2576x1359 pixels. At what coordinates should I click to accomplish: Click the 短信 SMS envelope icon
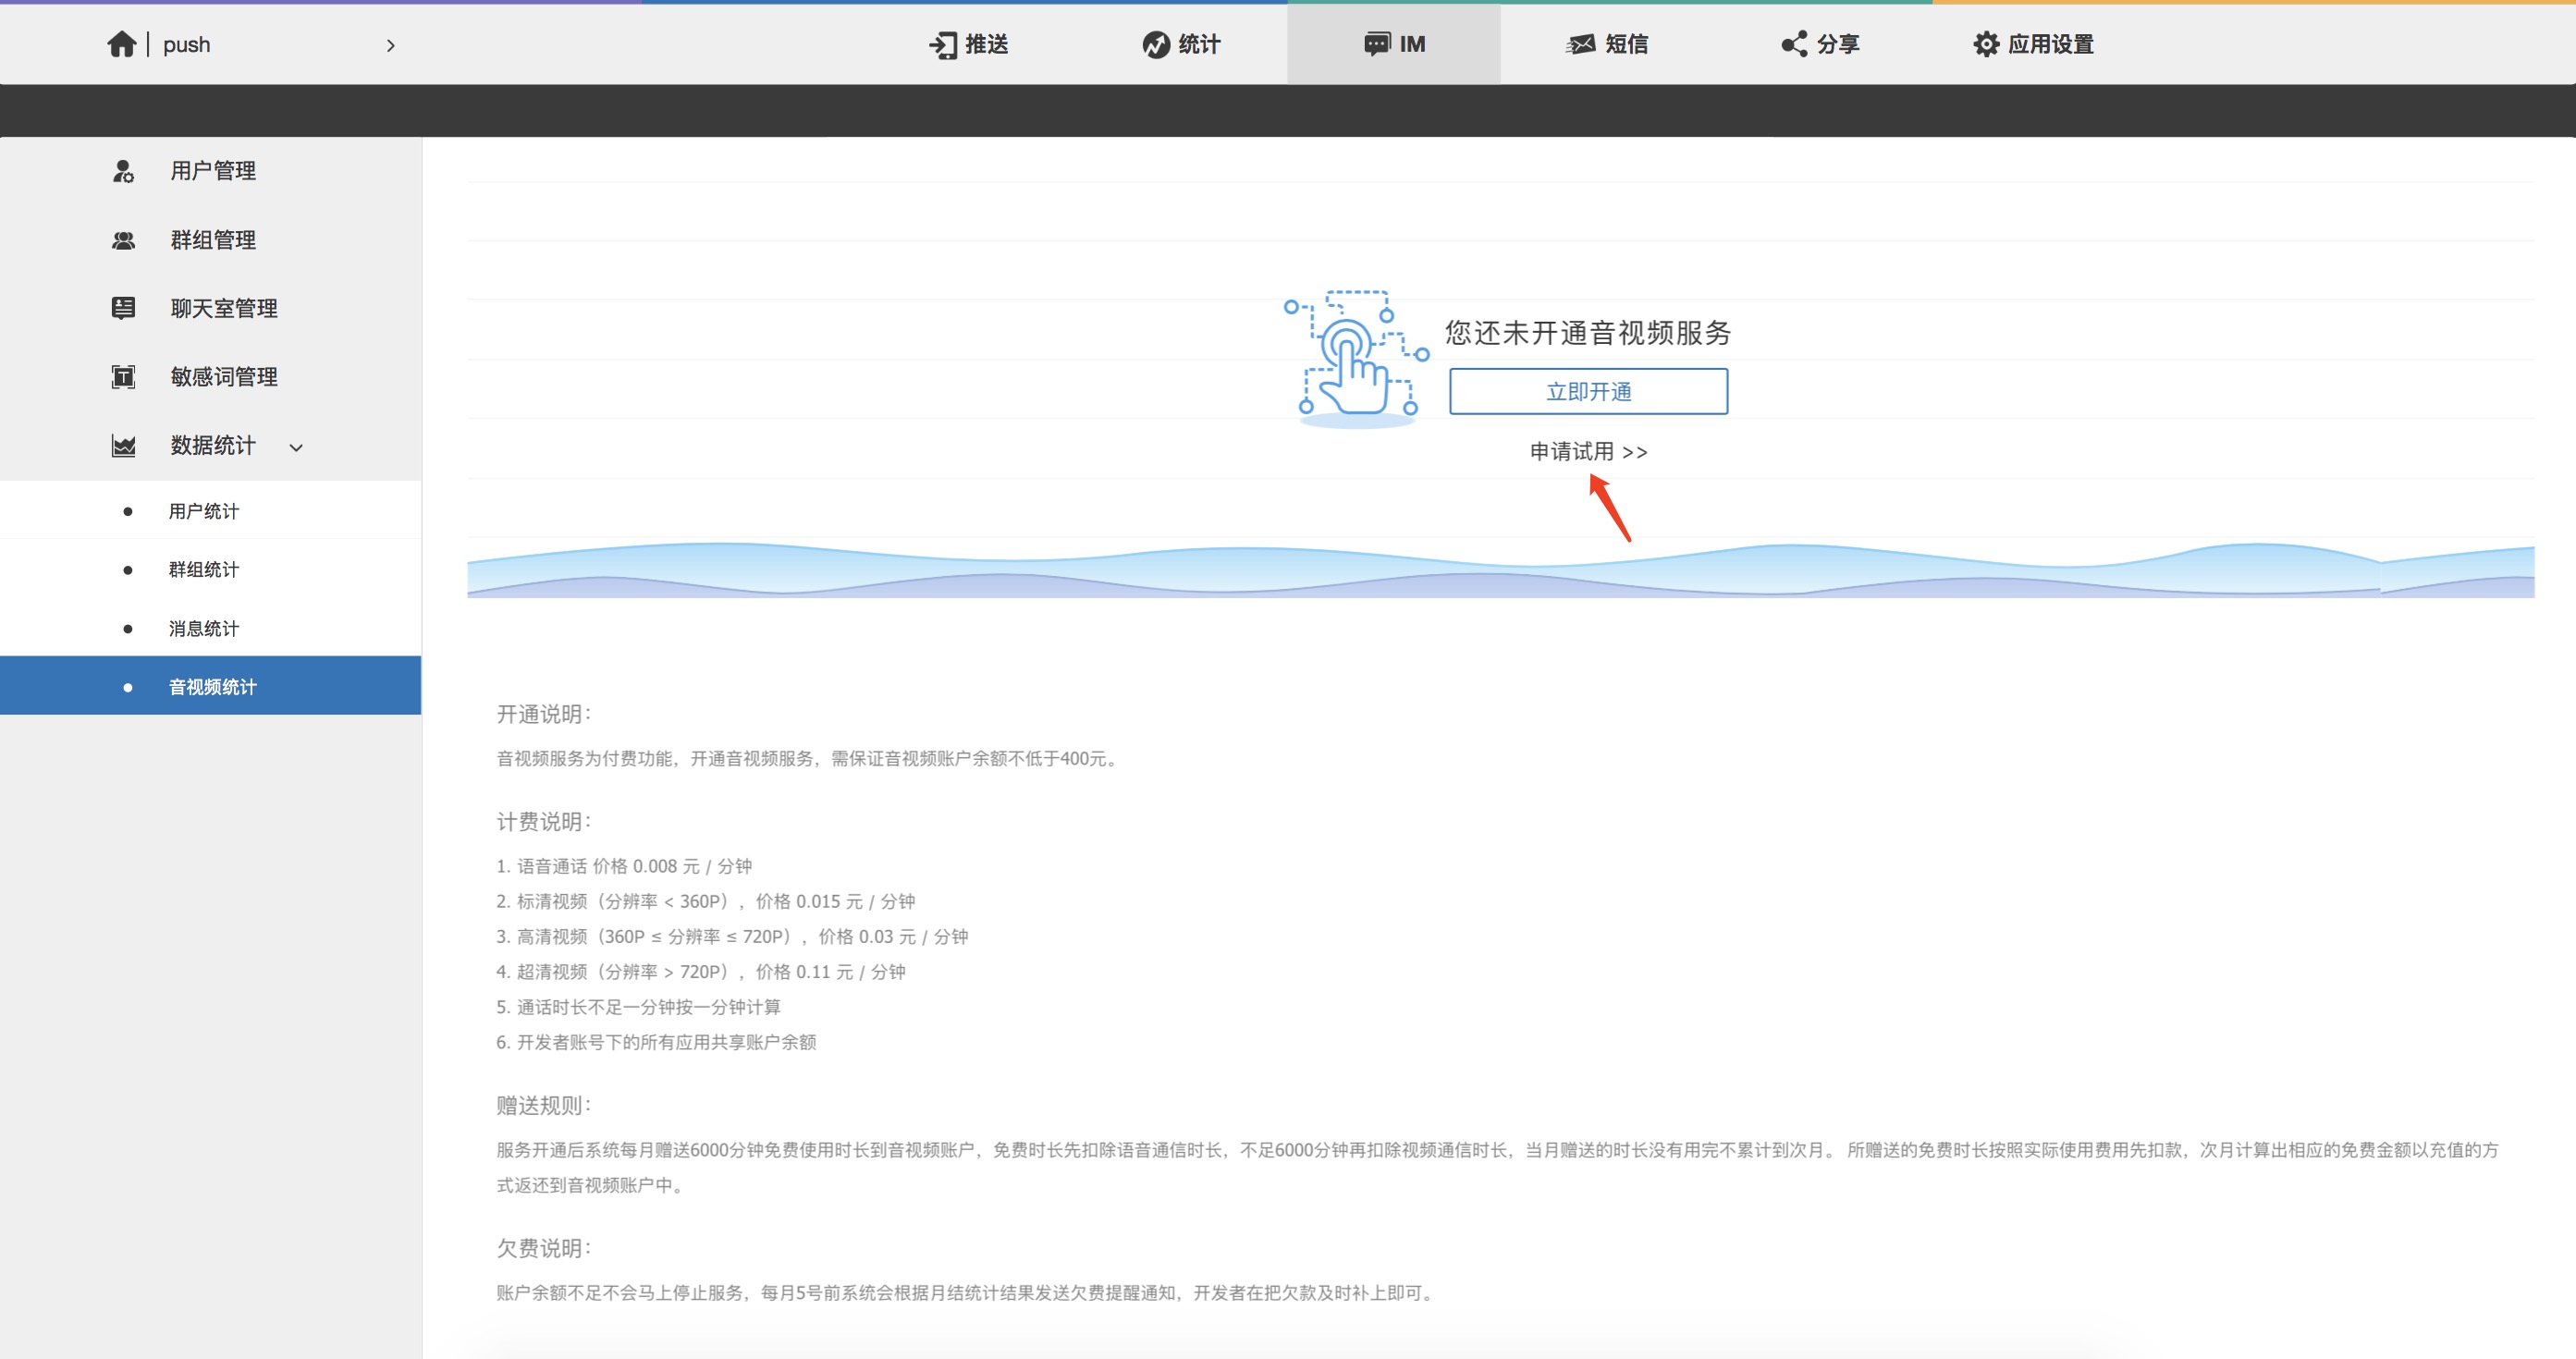pyautogui.click(x=1581, y=44)
